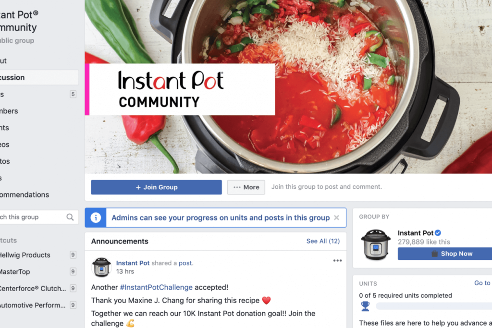Click the units completion progress bar

click(434, 306)
